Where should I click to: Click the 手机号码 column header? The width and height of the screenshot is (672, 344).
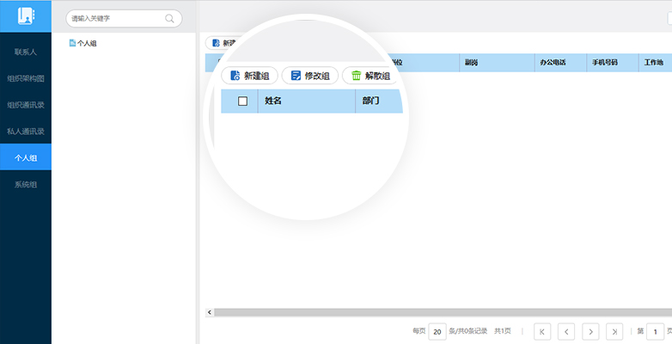click(x=604, y=63)
